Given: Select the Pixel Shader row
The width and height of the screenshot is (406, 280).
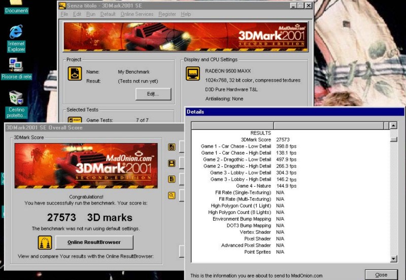Looking at the screenshot, I should point(290,238).
